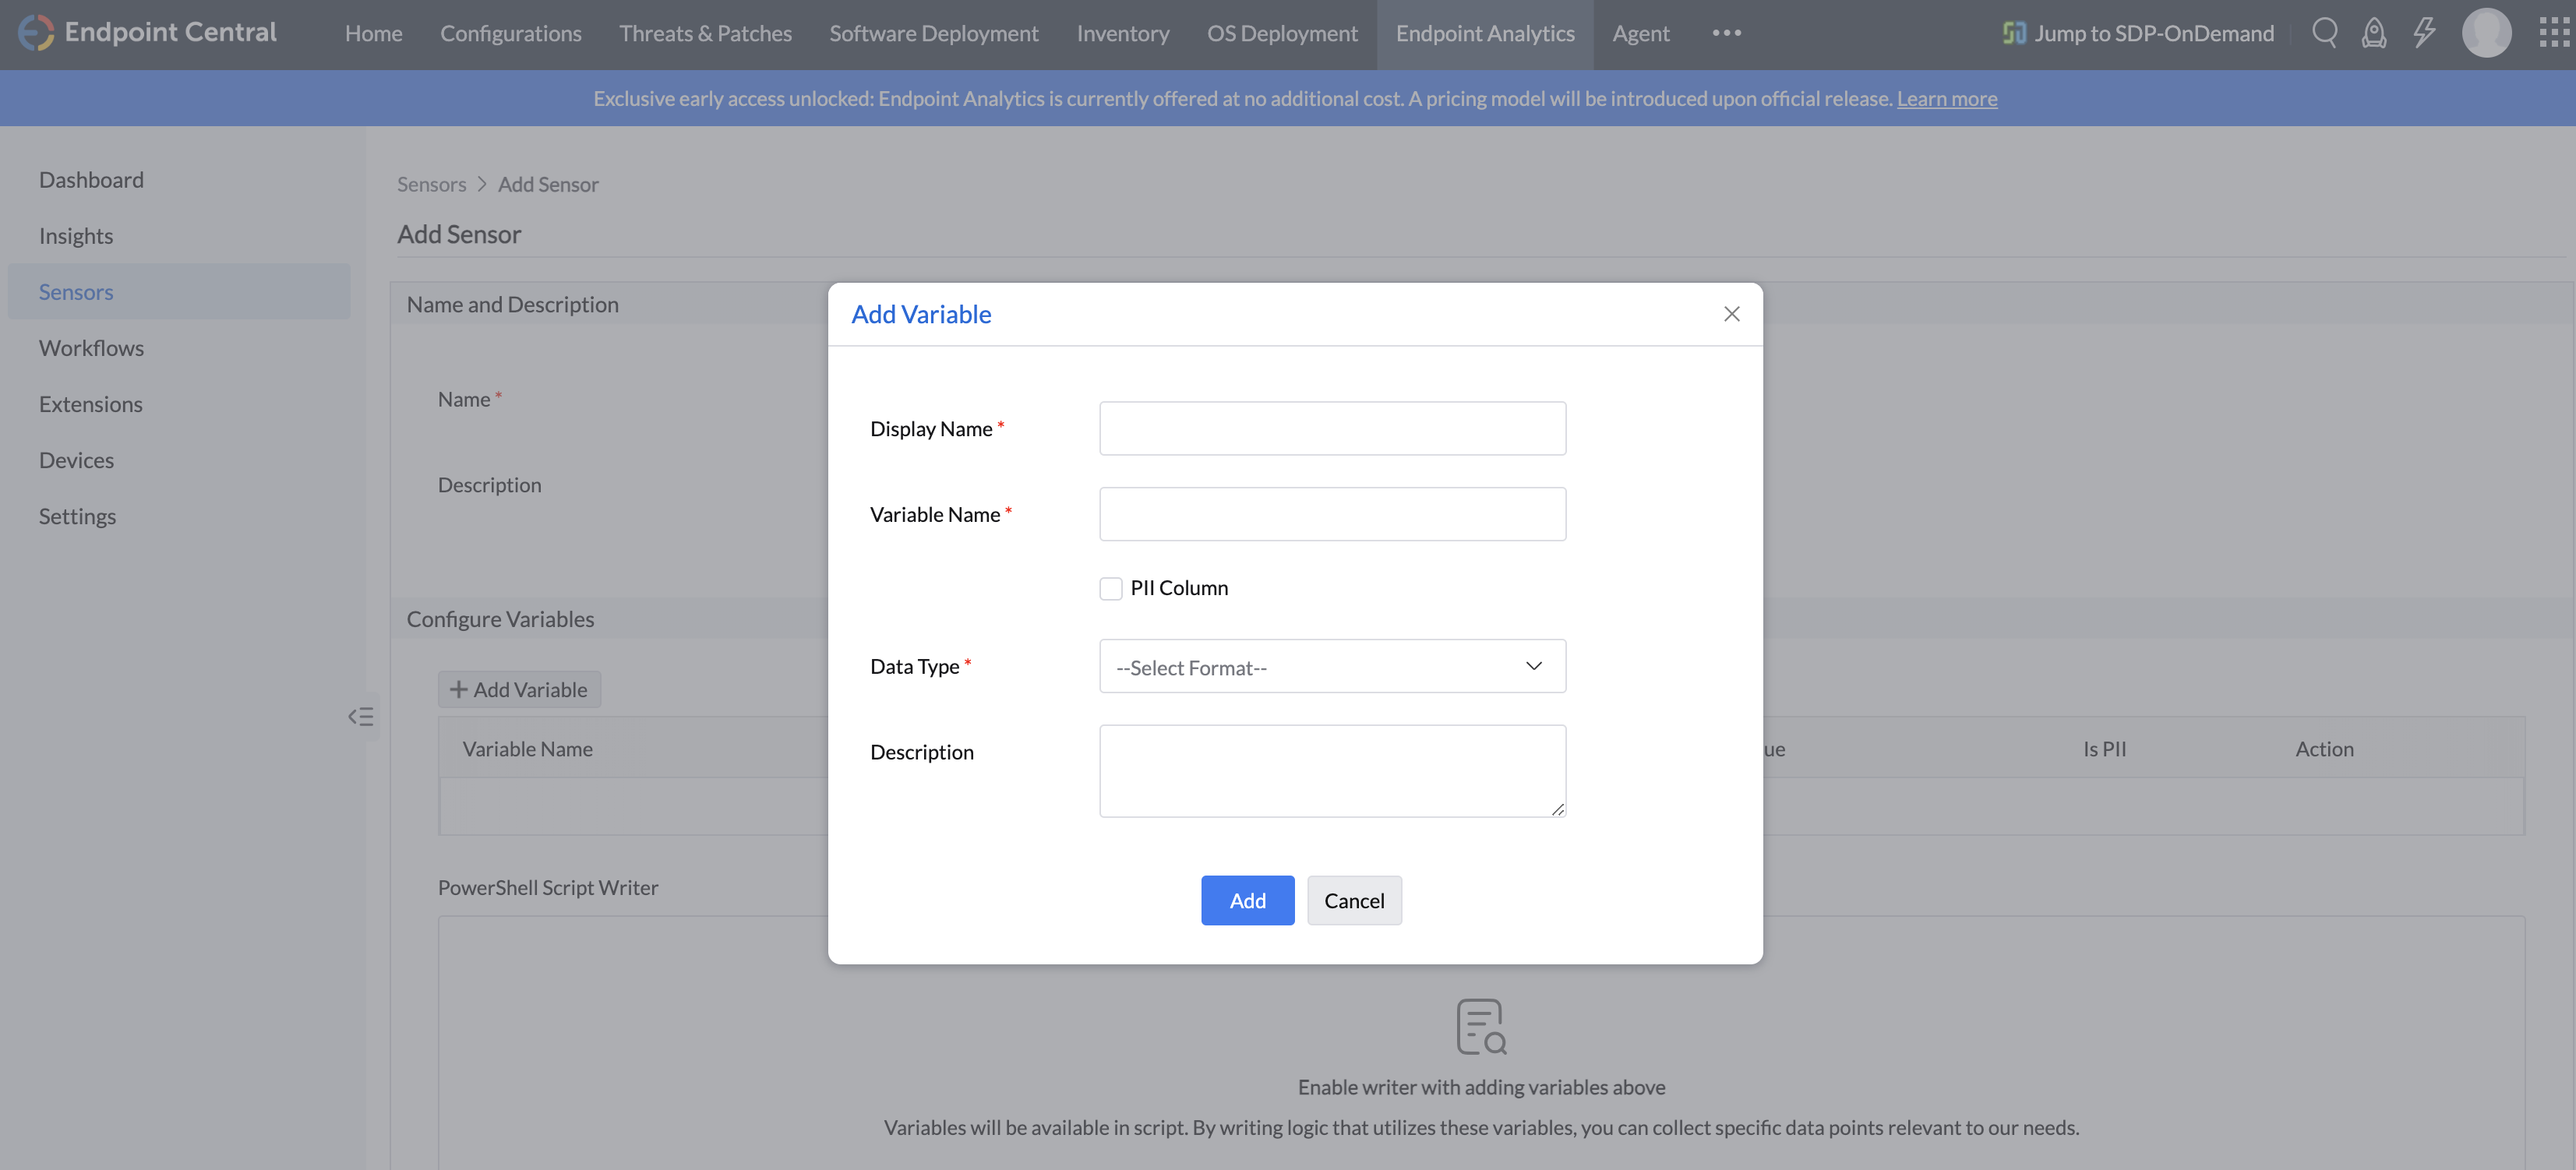
Task: Follow the Learn more link
Action: point(1946,98)
